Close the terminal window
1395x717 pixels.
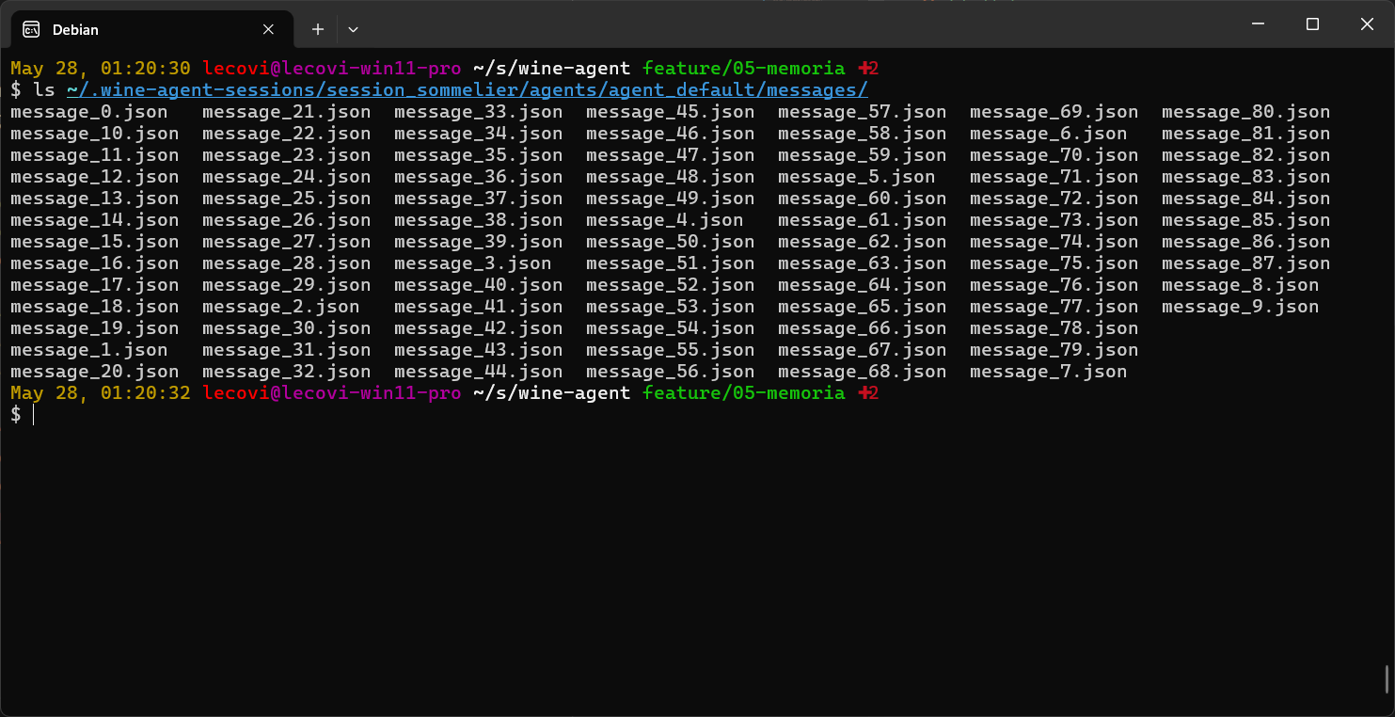pos(1367,24)
